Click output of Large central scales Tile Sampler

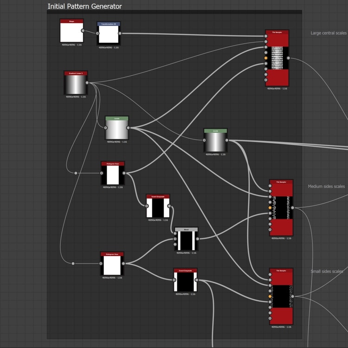pos(288,58)
